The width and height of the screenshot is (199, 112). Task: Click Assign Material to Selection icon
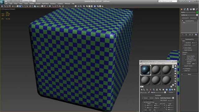147,90
